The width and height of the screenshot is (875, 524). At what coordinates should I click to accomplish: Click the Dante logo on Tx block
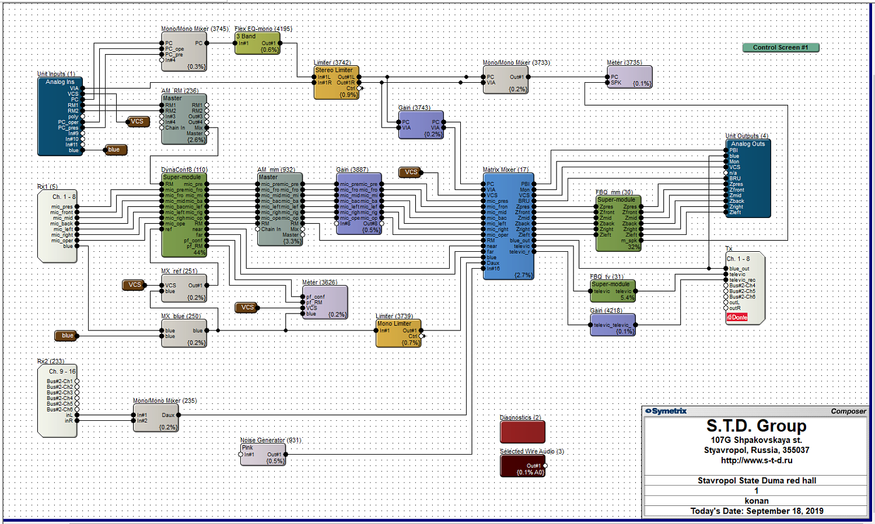(737, 318)
